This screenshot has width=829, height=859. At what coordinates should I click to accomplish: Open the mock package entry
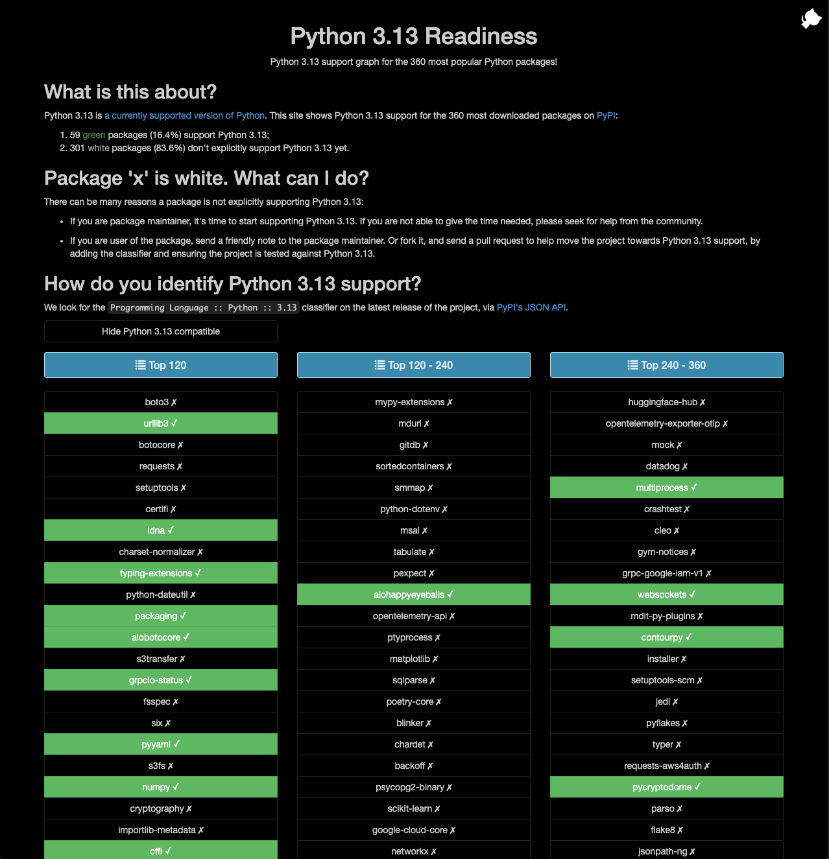(x=667, y=445)
